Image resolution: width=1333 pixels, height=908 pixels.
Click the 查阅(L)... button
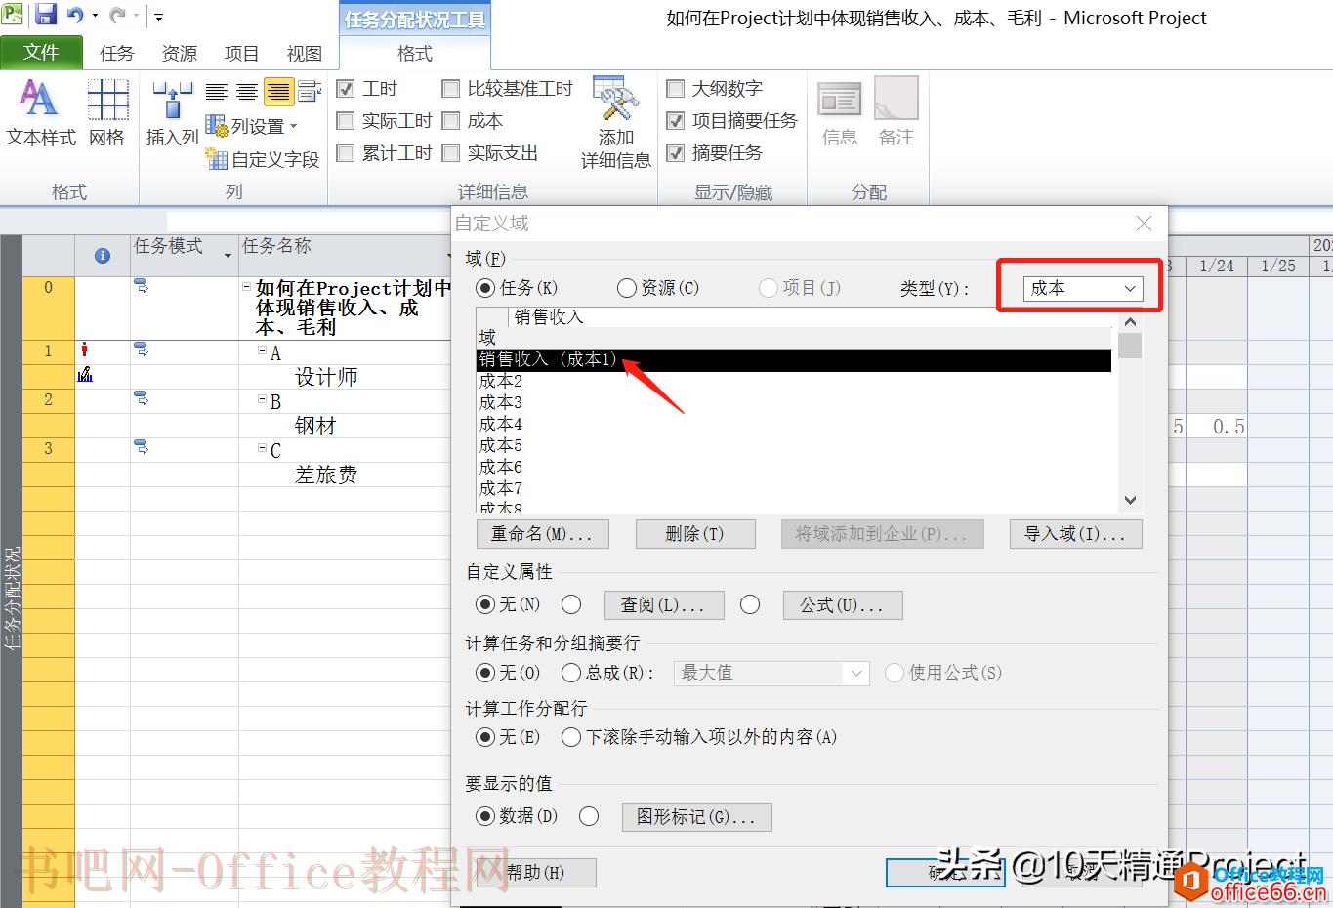coord(664,605)
